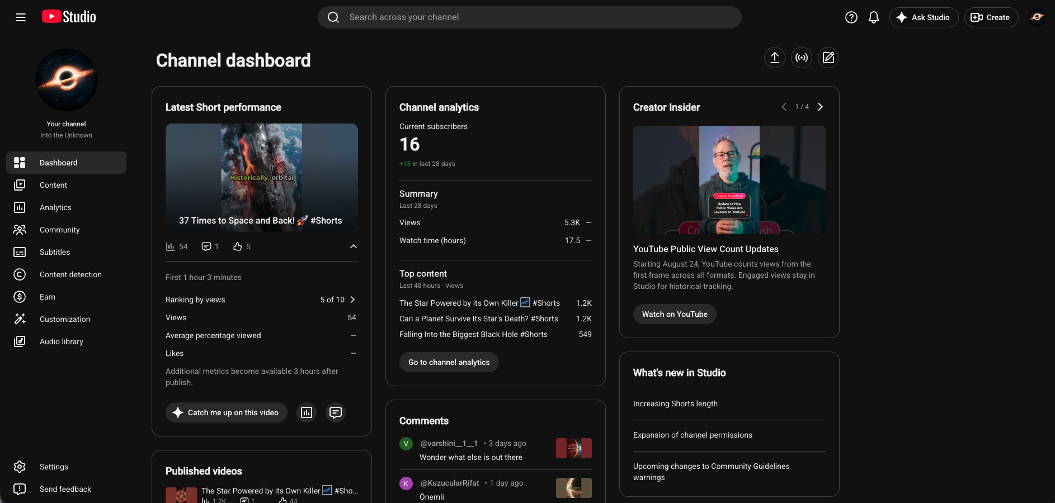
Task: Click the Go live broadcast icon
Action: coord(802,58)
